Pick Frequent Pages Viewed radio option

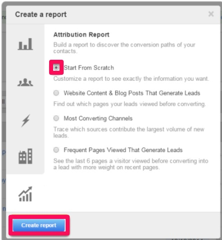(56, 150)
